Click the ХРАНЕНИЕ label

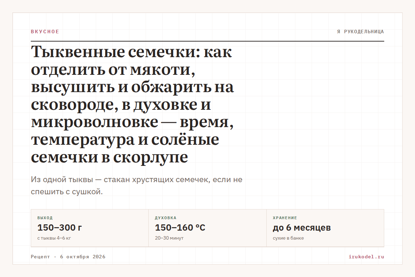pyautogui.click(x=285, y=218)
